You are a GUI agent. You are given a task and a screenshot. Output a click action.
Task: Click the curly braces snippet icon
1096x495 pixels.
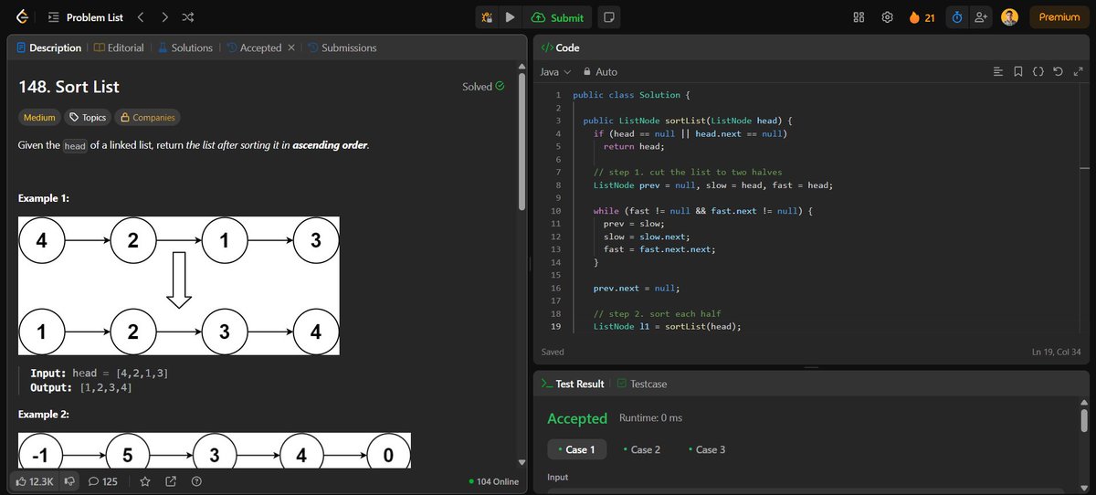coord(1038,71)
